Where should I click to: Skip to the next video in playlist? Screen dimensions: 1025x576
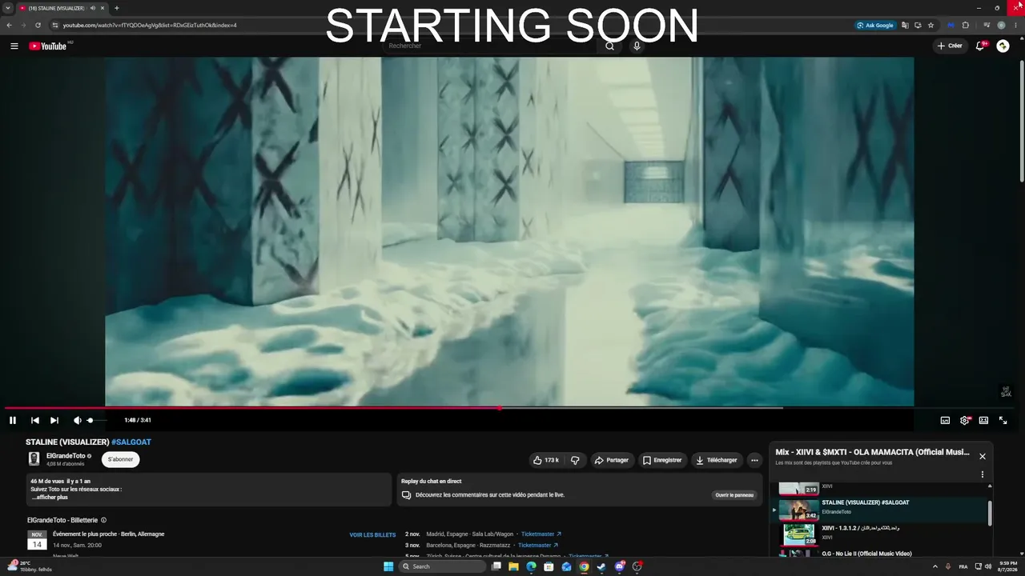(54, 420)
